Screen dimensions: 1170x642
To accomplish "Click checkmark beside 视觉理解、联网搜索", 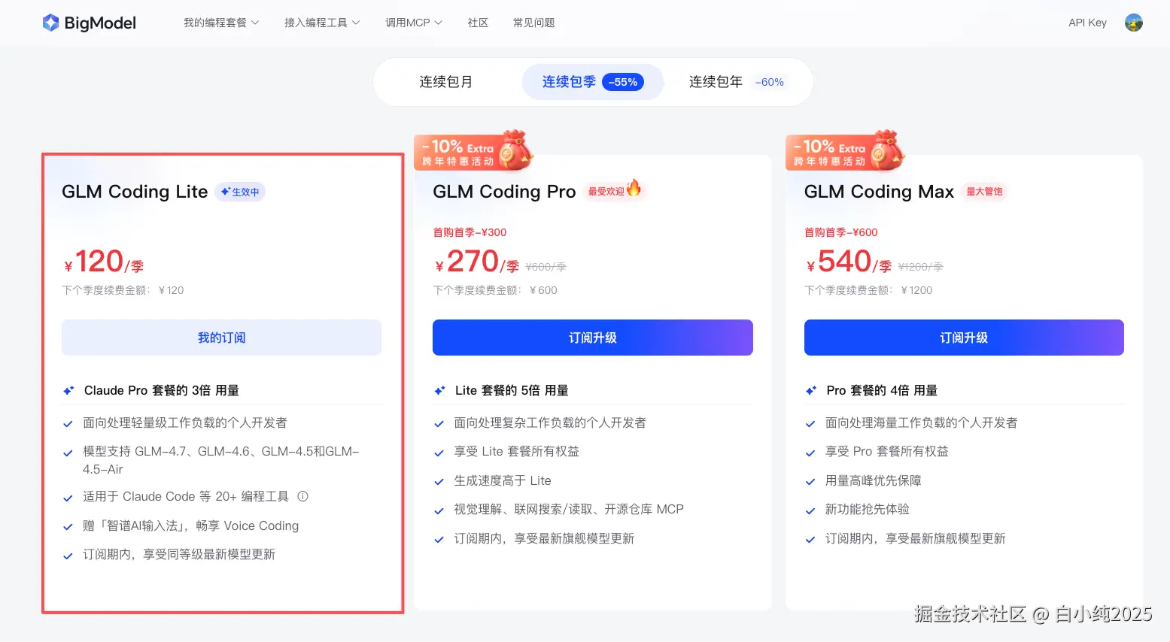I will (x=439, y=510).
